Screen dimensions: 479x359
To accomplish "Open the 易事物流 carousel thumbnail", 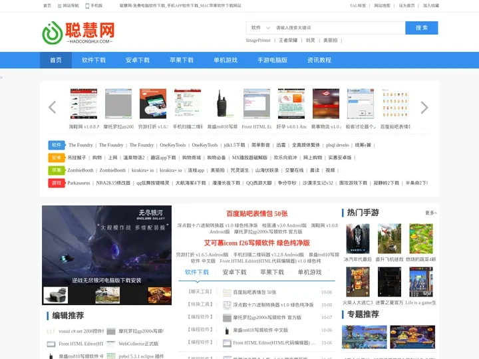I will click(x=326, y=104).
